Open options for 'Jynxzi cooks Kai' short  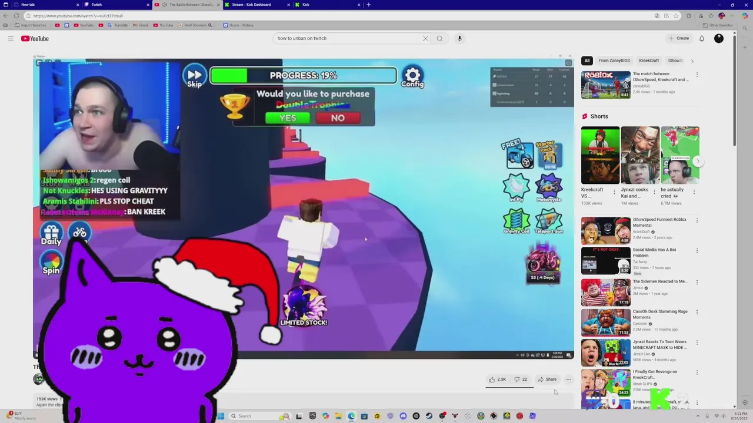654,192
